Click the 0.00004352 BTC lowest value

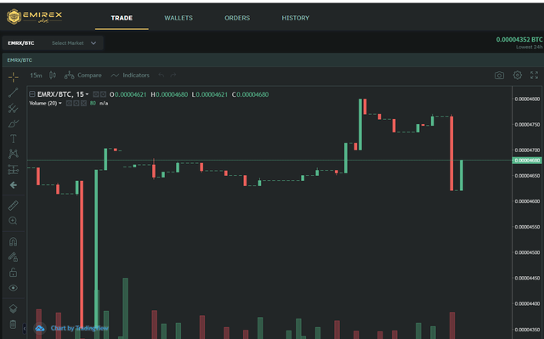[x=519, y=40]
